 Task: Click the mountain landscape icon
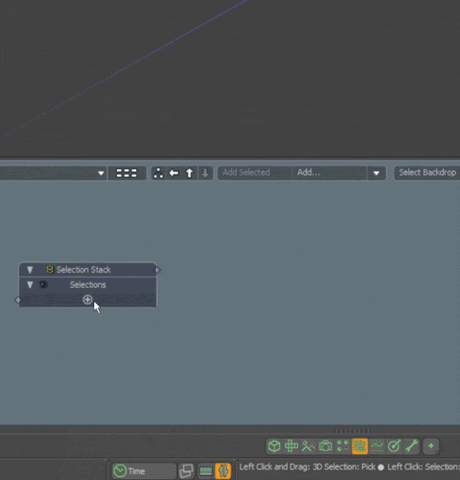pos(308,445)
